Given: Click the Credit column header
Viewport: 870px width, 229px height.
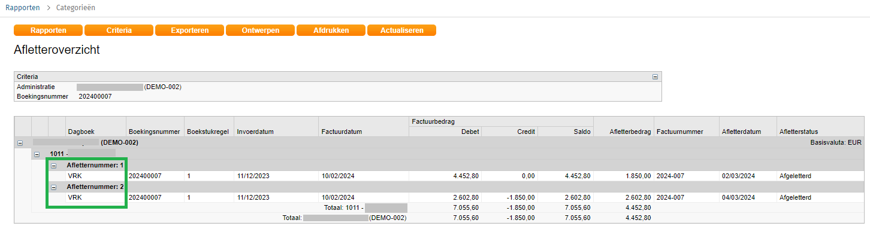Looking at the screenshot, I should [x=525, y=132].
